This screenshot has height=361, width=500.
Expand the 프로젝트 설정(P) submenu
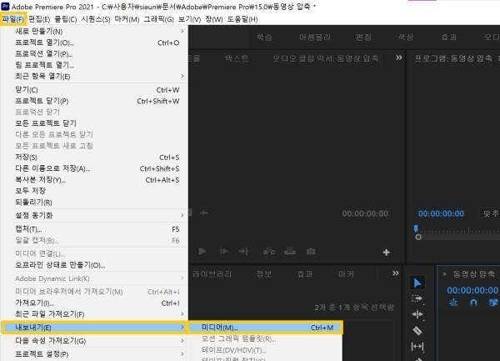point(182,354)
